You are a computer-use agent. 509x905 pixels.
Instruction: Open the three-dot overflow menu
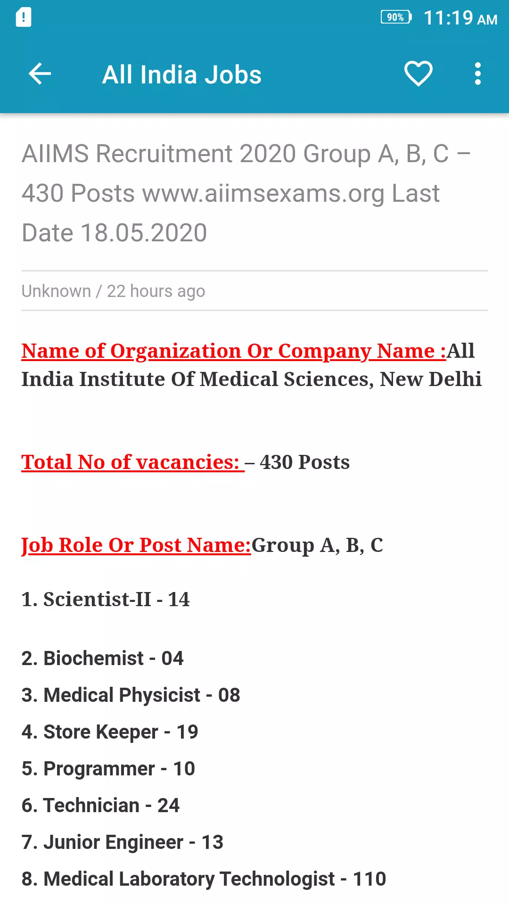(477, 74)
